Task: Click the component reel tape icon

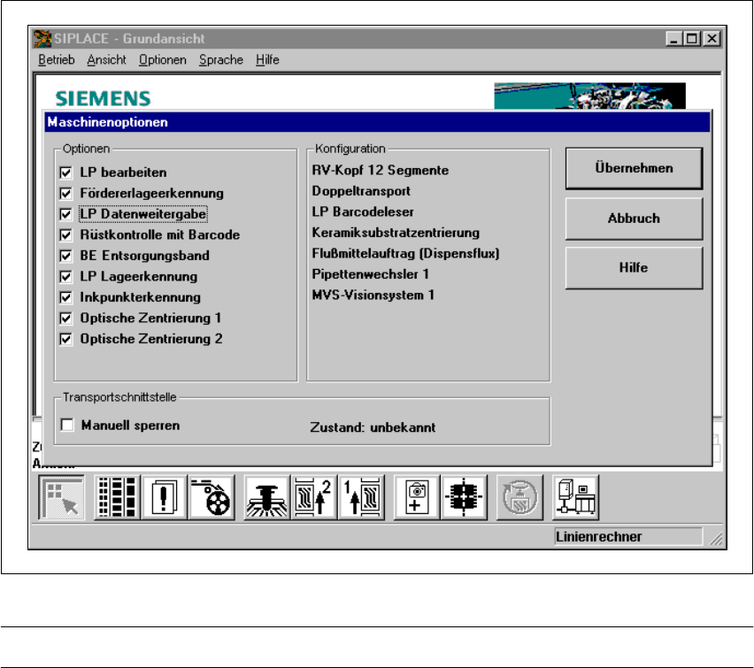Action: tap(212, 497)
